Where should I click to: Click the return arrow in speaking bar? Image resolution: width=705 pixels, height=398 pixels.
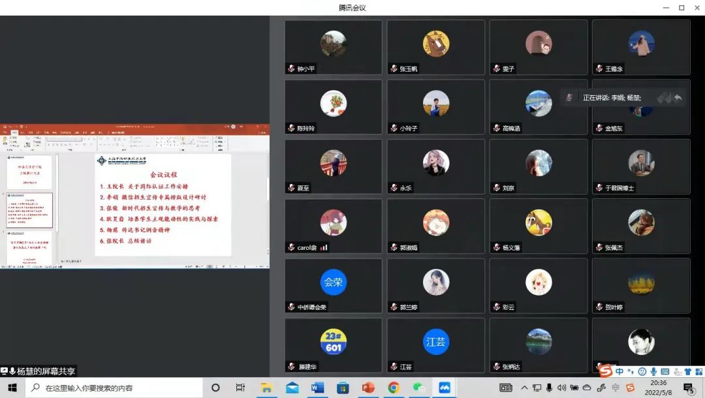pyautogui.click(x=678, y=98)
